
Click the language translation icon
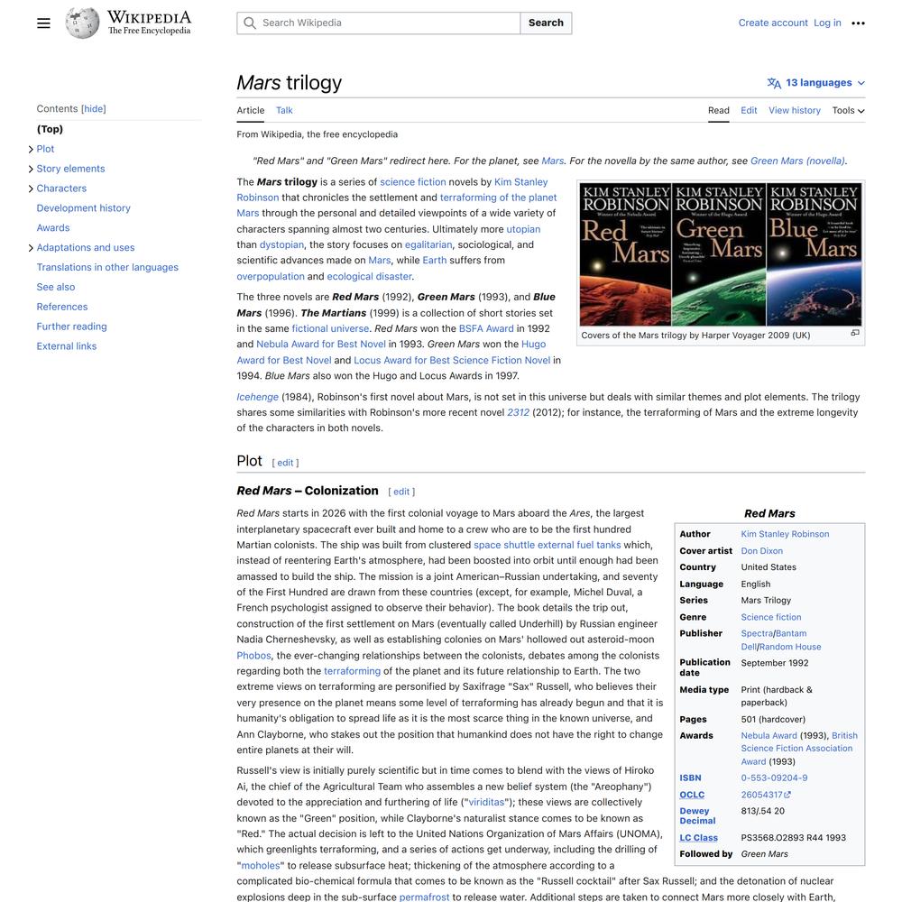click(774, 83)
